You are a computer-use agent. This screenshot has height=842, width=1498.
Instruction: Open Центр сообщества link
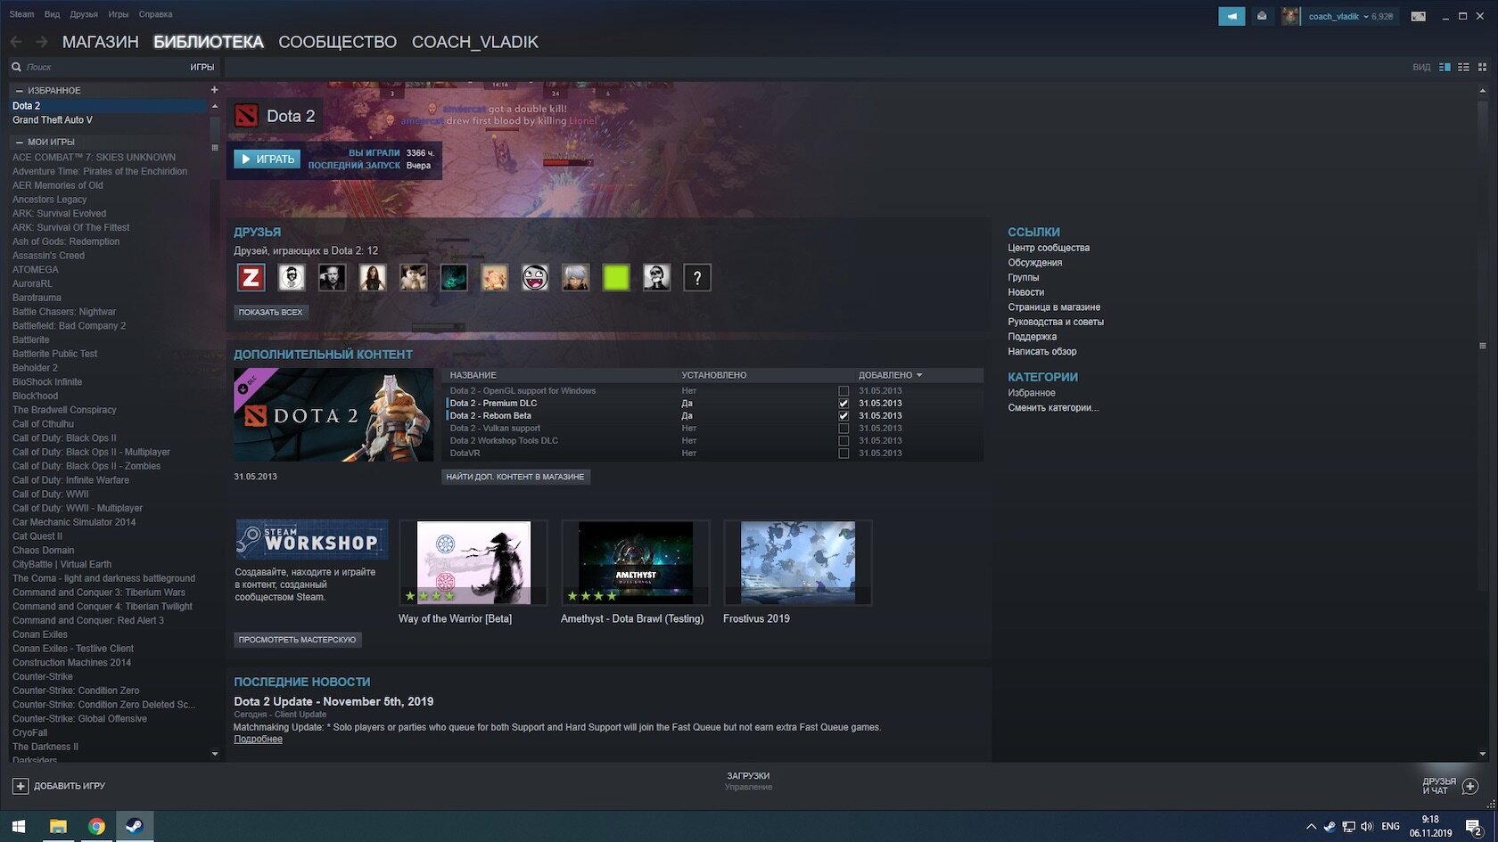(x=1049, y=248)
